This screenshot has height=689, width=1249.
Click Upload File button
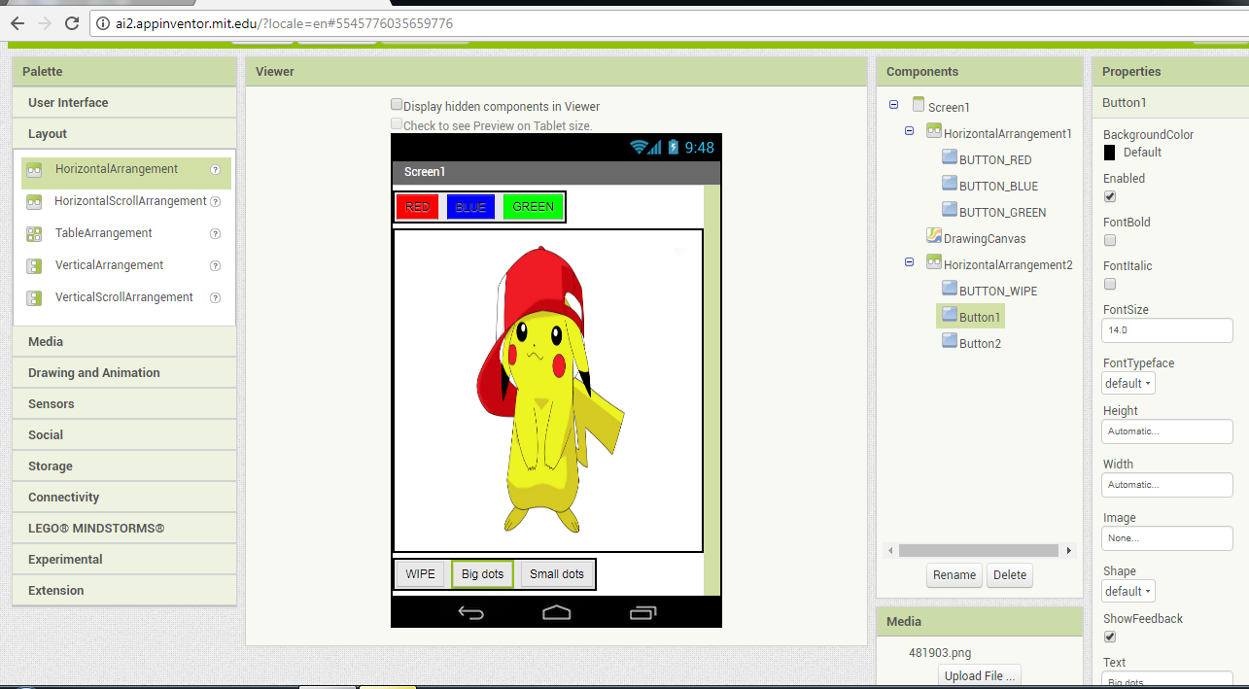(x=980, y=676)
